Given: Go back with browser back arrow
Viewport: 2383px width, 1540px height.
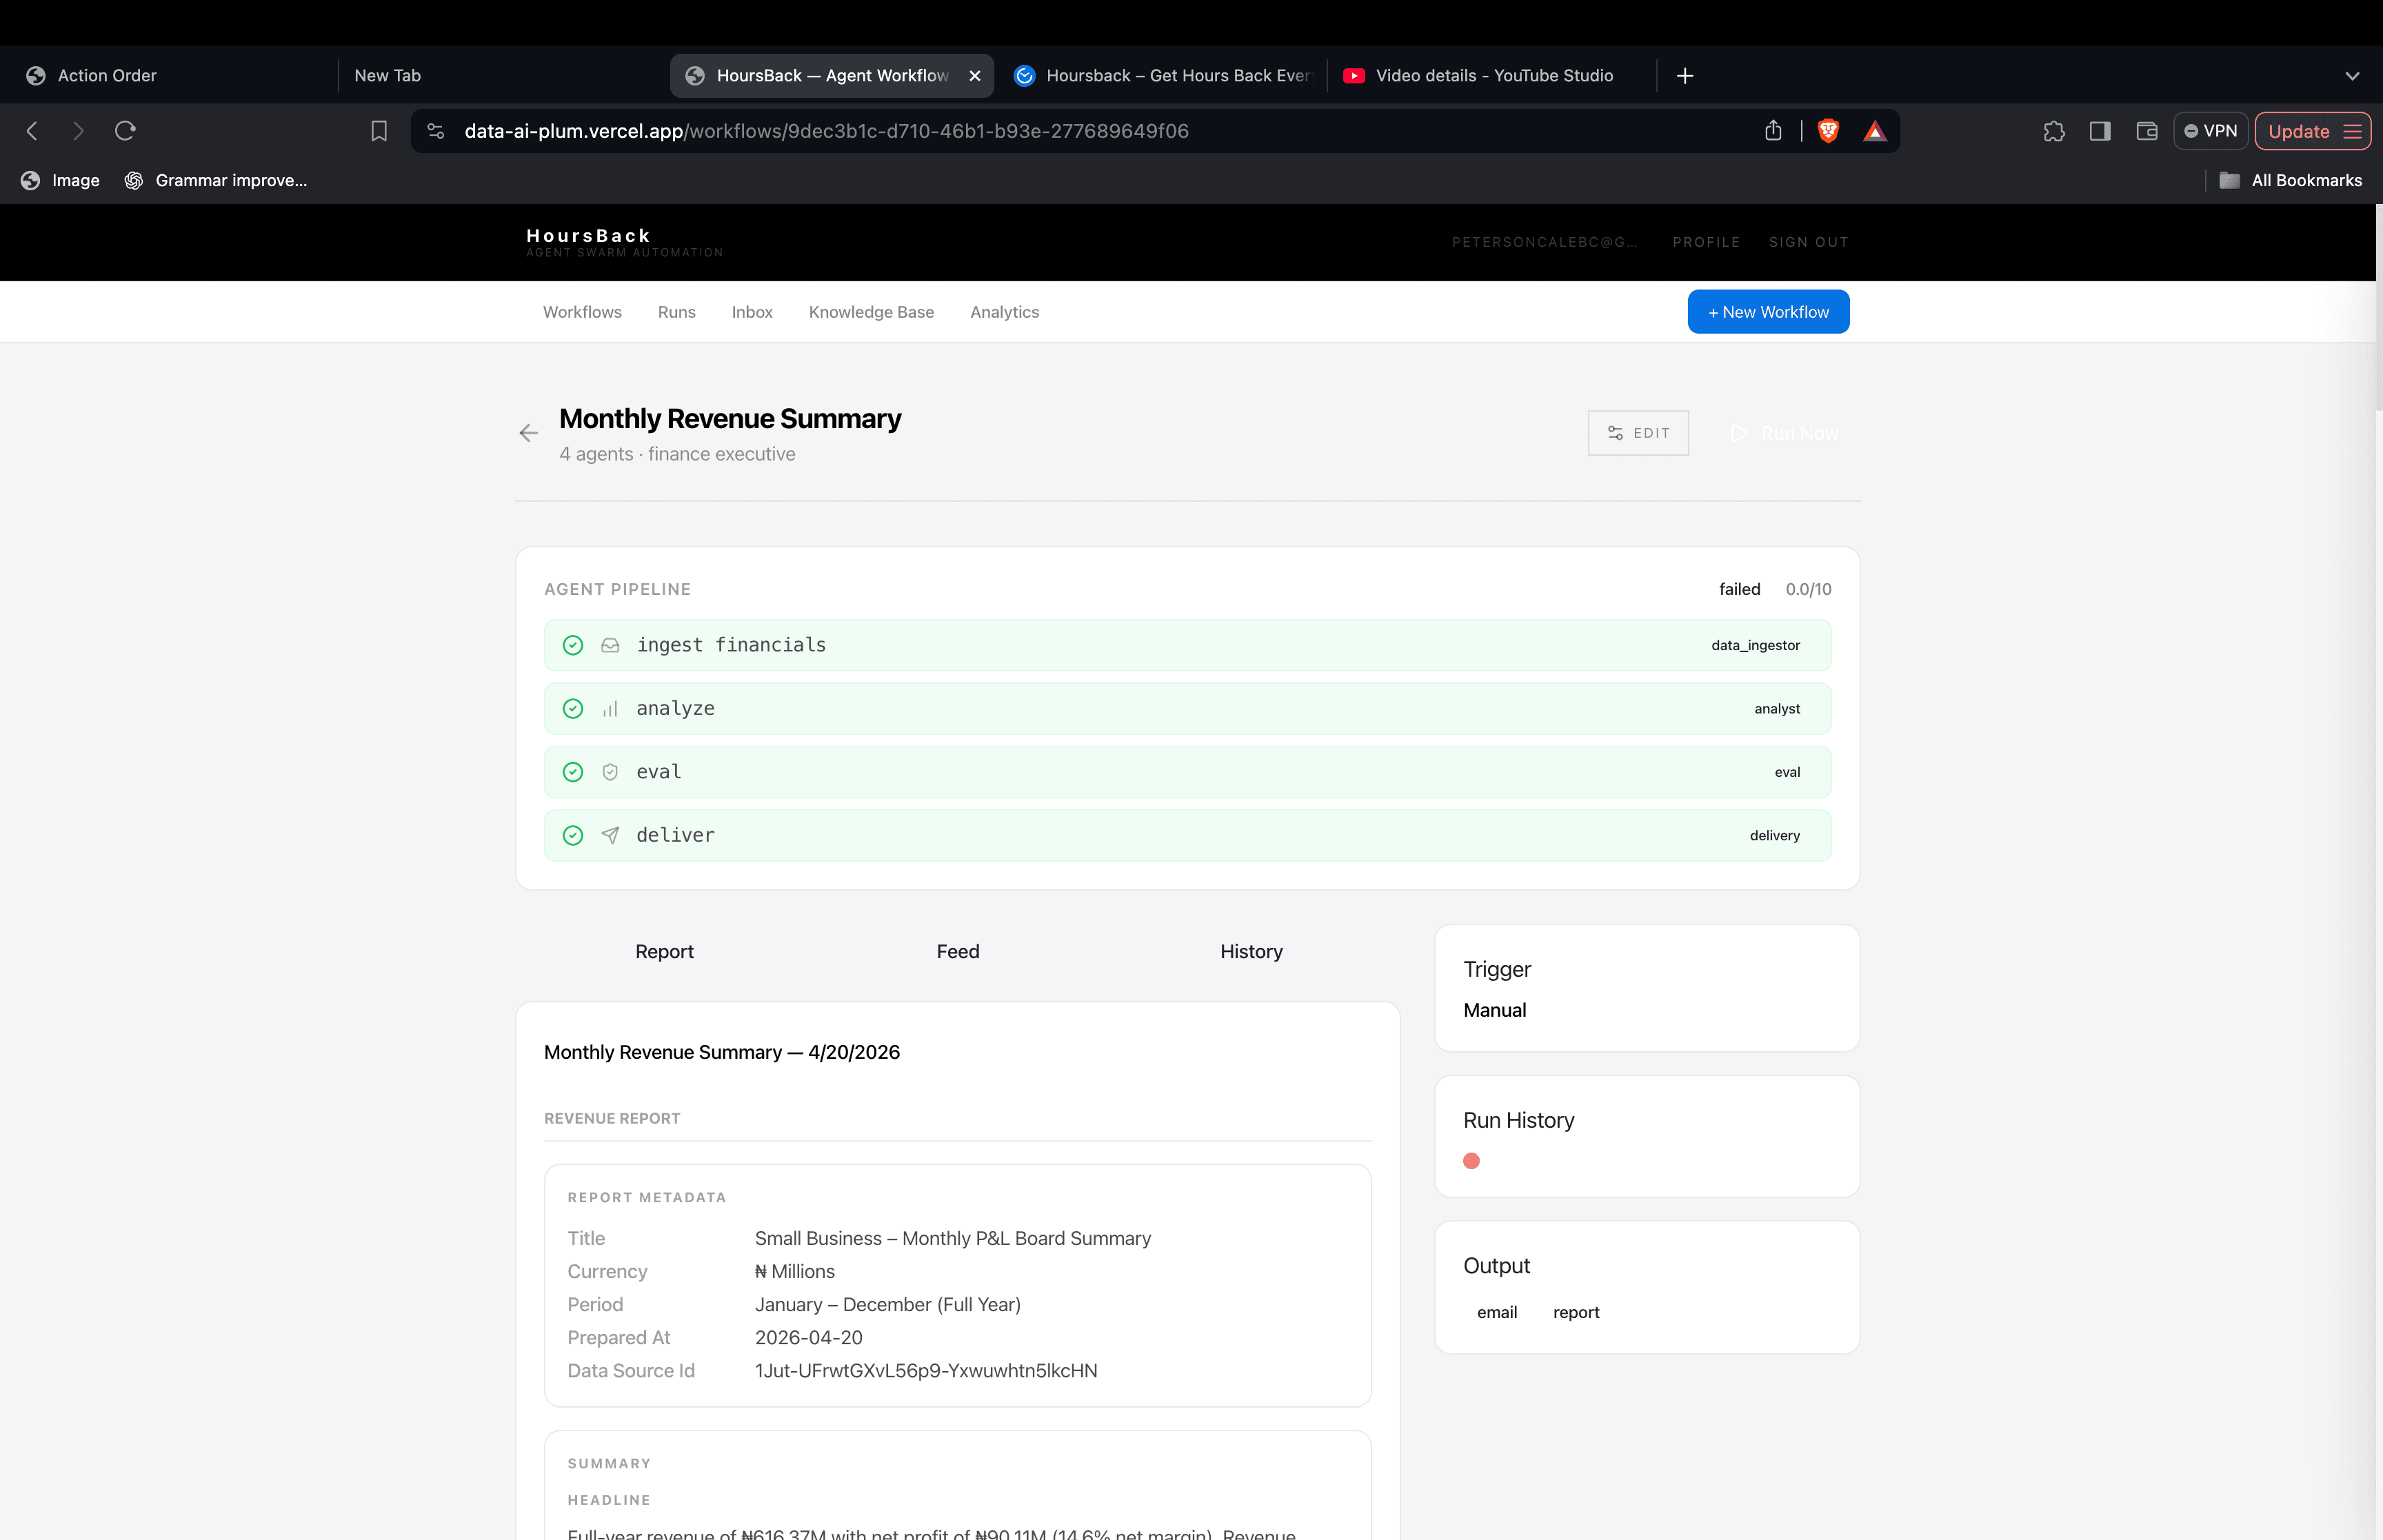Looking at the screenshot, I should (32, 131).
